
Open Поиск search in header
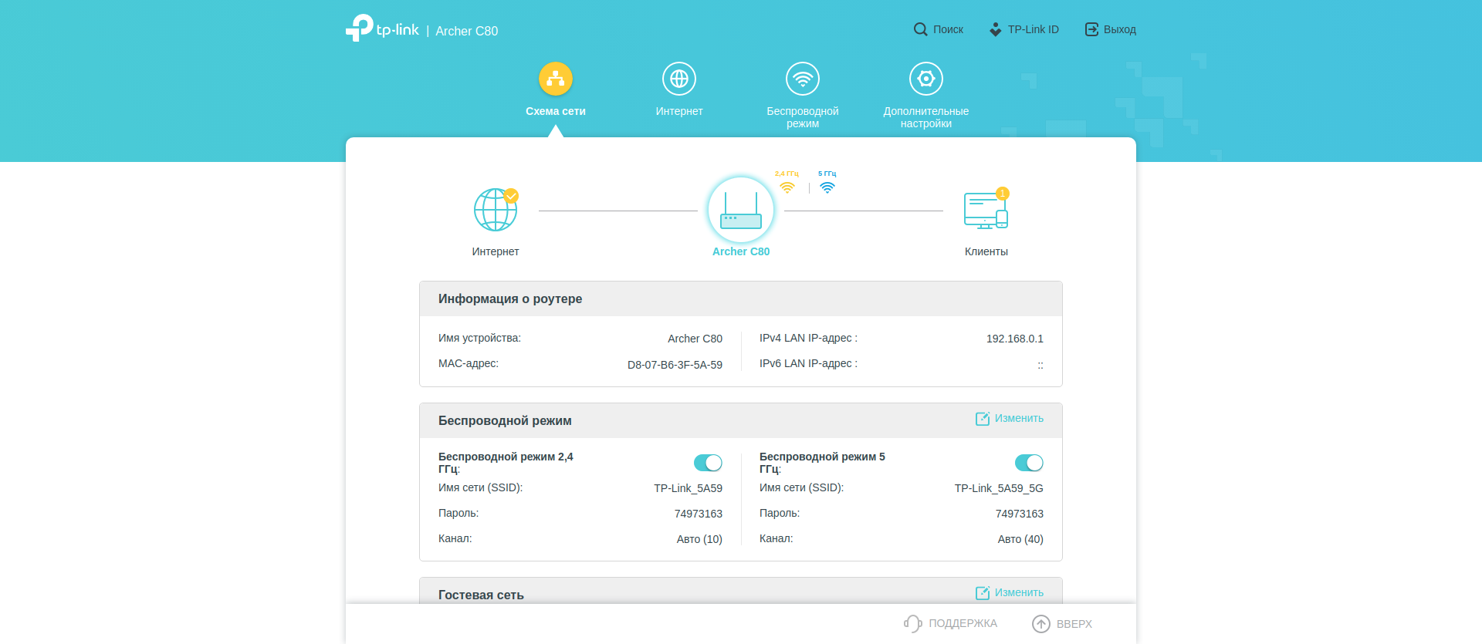point(939,29)
